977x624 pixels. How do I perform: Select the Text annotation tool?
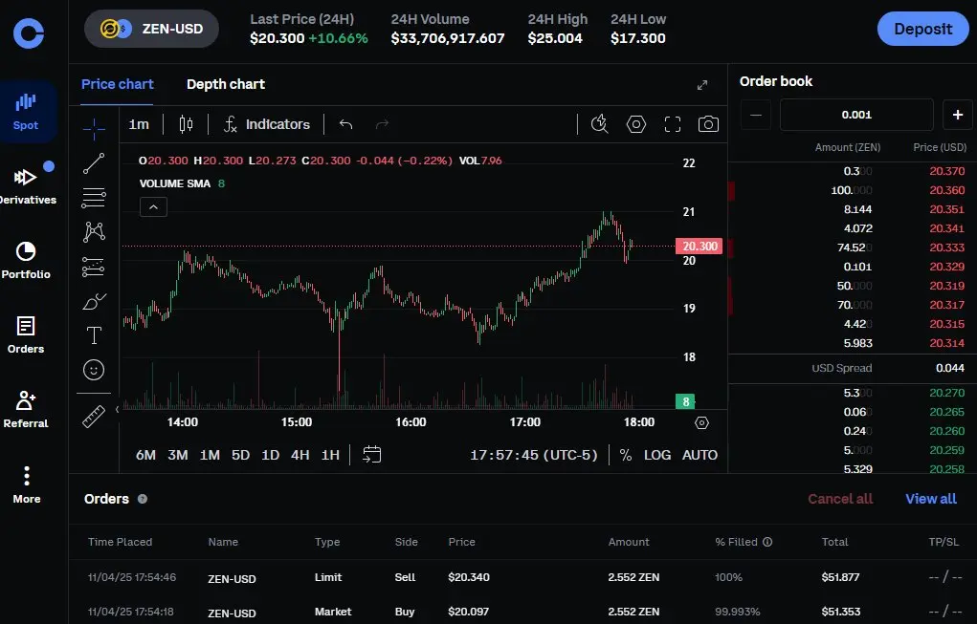94,335
